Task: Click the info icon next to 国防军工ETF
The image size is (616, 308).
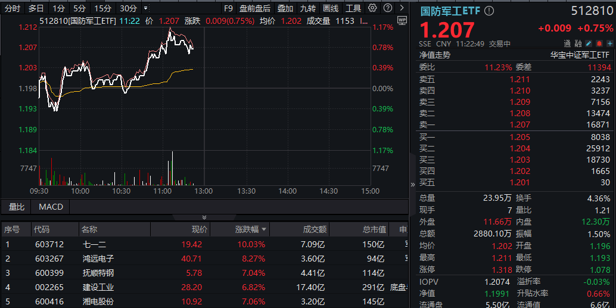Action: 489,11
